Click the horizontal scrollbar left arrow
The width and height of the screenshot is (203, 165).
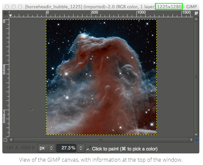(11, 140)
